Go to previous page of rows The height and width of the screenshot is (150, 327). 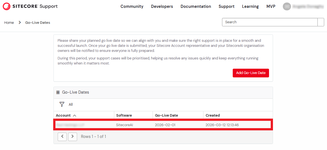coord(62,137)
